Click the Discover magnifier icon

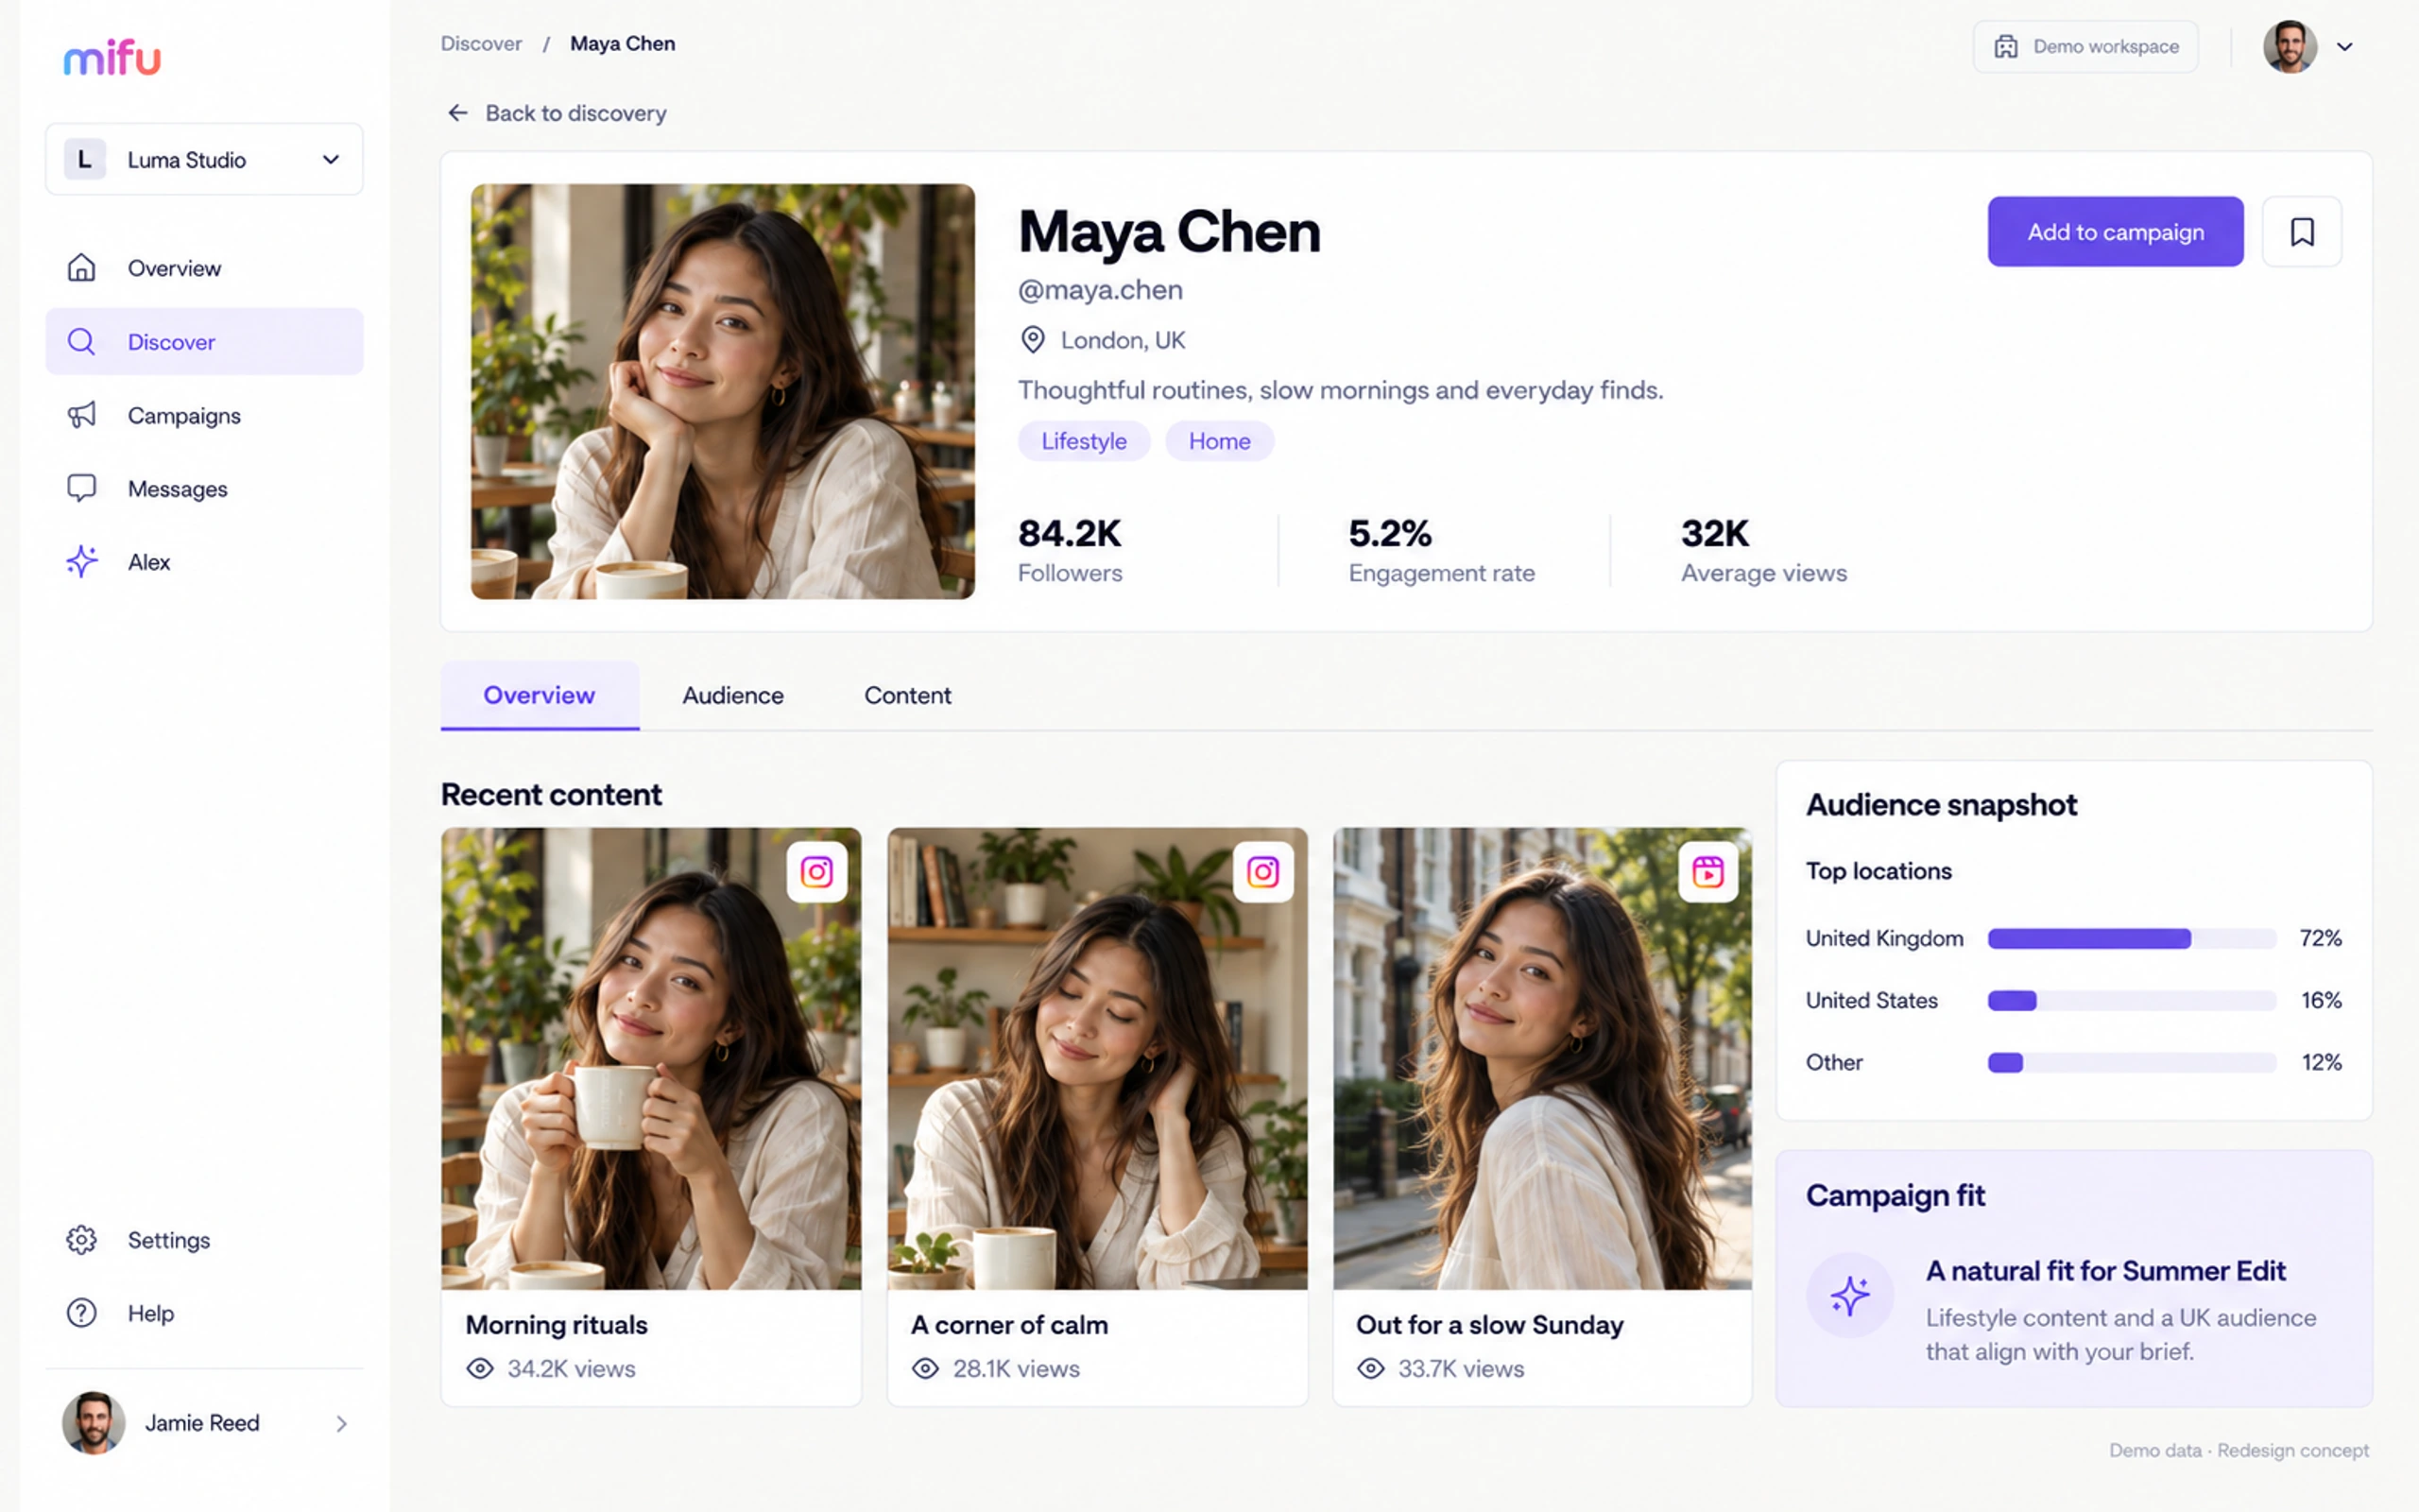coord(81,342)
